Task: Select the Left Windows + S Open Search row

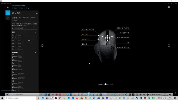Action: [24, 61]
